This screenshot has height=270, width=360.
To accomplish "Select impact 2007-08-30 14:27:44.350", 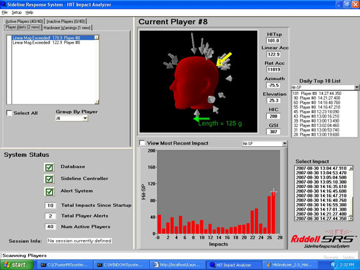I will pos(321,219).
